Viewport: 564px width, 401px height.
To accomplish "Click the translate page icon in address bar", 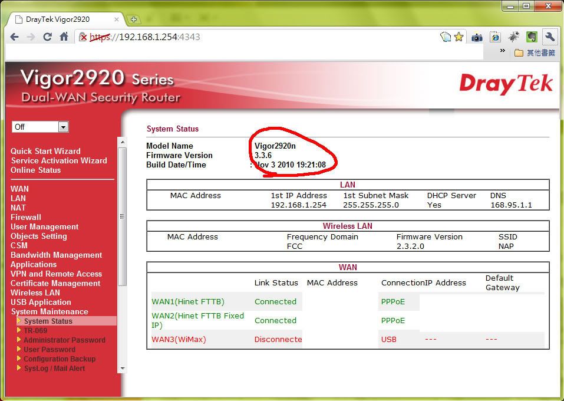I will [x=446, y=37].
